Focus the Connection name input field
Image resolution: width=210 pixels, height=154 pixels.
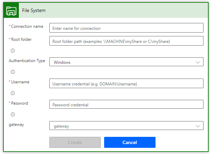(126, 28)
